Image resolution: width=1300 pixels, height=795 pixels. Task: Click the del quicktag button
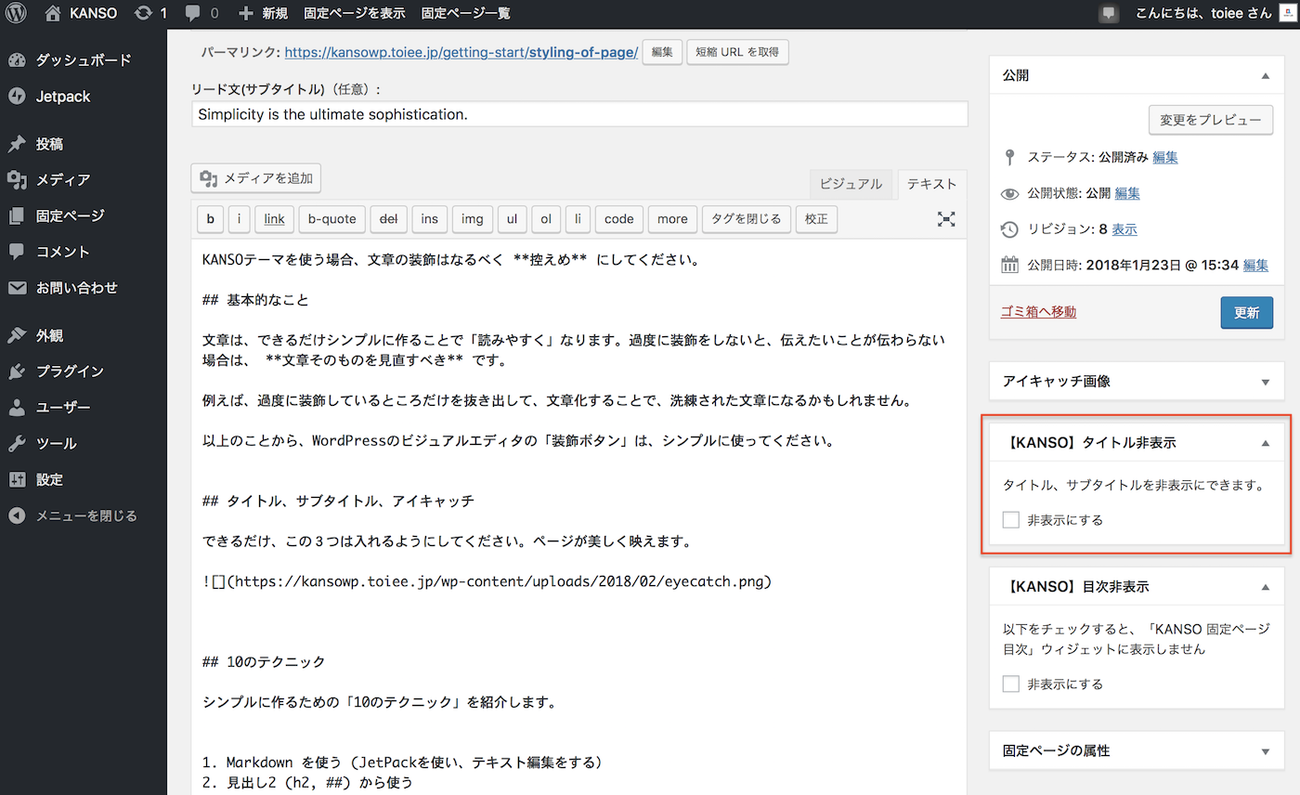pyautogui.click(x=389, y=219)
